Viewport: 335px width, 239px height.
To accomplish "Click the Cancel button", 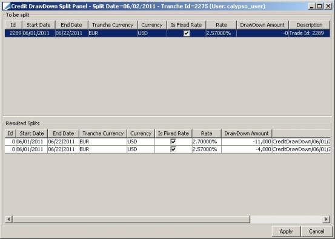I will click(316, 232).
